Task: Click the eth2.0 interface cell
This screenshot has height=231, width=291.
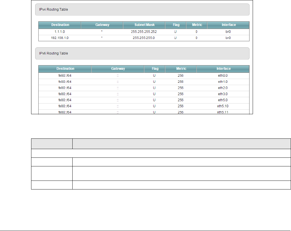Action: click(223, 88)
